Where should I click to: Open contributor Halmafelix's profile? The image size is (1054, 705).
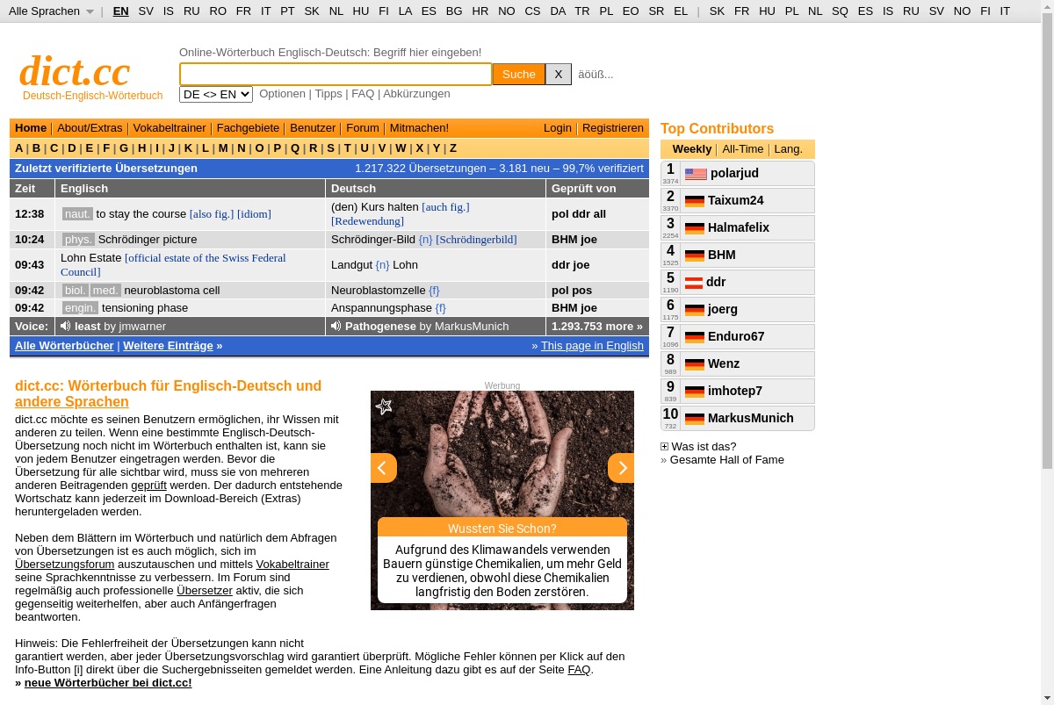click(739, 228)
